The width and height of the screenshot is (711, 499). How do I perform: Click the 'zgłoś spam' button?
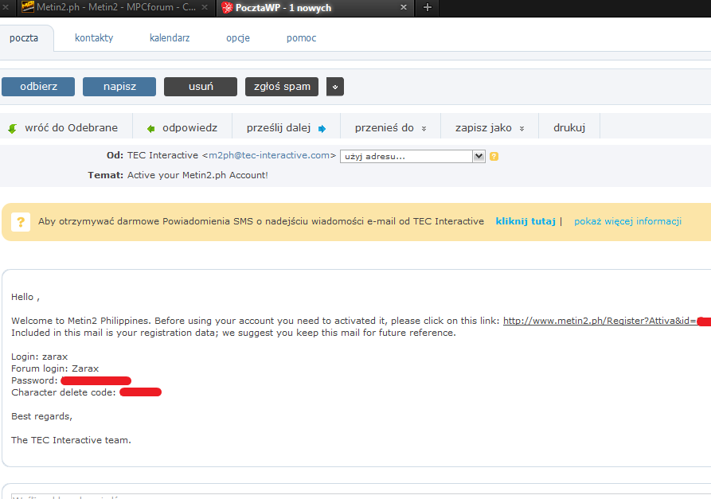282,87
